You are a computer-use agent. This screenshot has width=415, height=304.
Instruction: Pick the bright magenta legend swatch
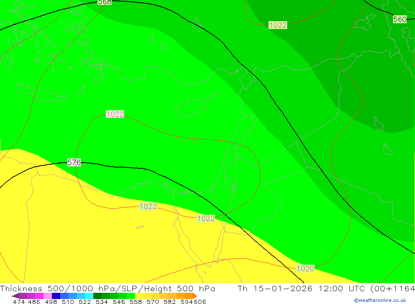[39, 296]
